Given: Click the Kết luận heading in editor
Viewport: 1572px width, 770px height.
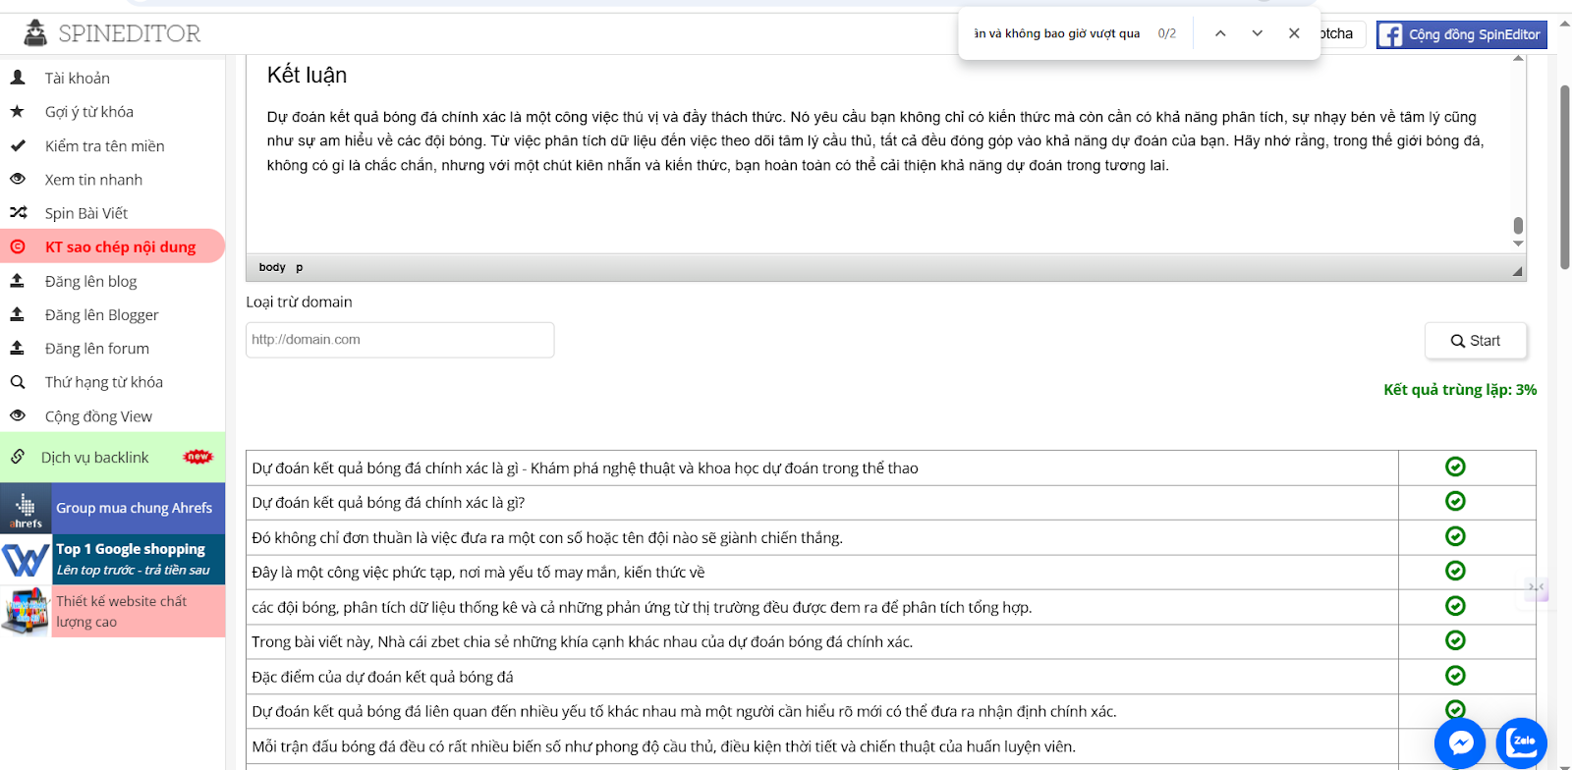Looking at the screenshot, I should pos(307,76).
